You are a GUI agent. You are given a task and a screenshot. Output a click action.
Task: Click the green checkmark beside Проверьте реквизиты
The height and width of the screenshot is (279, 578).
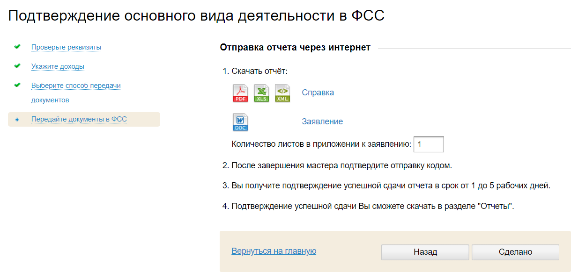(x=17, y=47)
